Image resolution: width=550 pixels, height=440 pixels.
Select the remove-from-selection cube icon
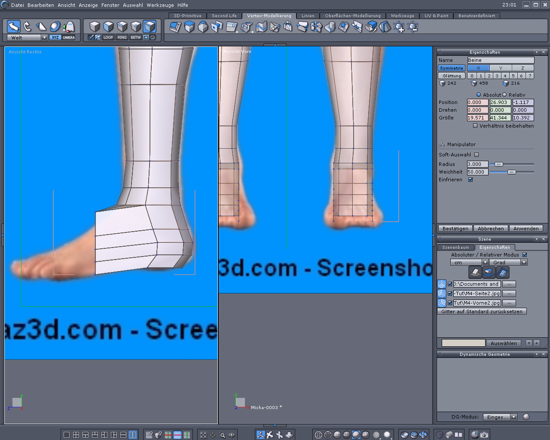[x=412, y=27]
